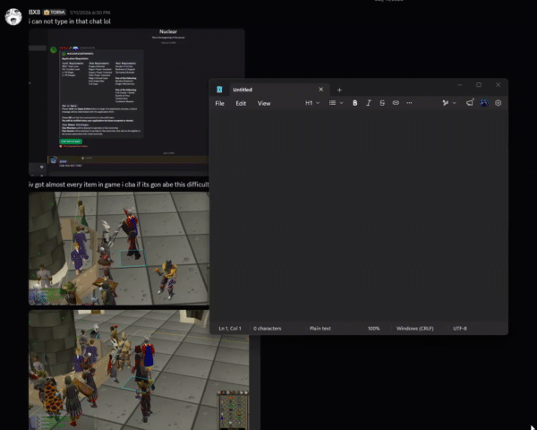Open the first game screenshot with grey tiles
The width and height of the screenshot is (537, 430).
click(x=118, y=248)
